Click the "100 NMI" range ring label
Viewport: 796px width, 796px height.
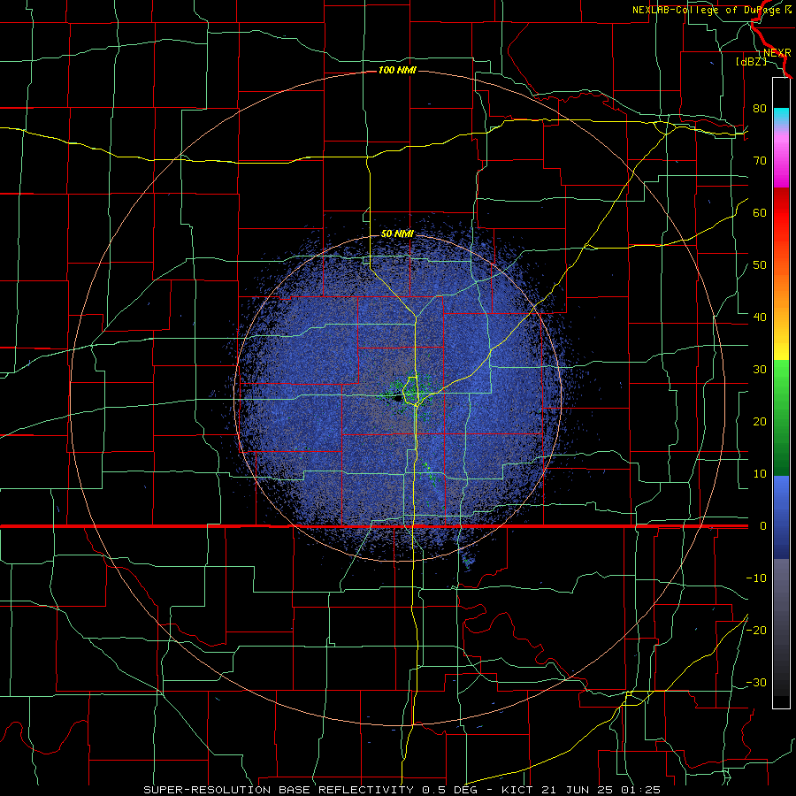pyautogui.click(x=397, y=70)
